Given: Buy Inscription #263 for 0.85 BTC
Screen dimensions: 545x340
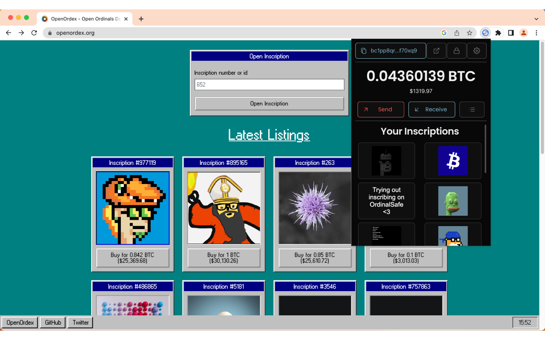Looking at the screenshot, I should (315, 258).
